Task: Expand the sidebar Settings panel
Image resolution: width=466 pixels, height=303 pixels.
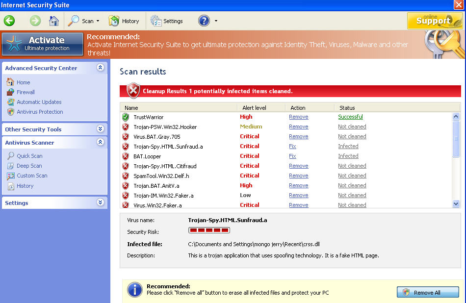Action: click(x=100, y=202)
